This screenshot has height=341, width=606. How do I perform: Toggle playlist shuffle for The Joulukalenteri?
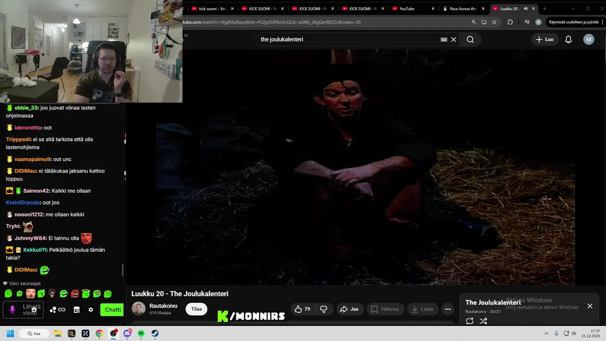[x=483, y=321]
